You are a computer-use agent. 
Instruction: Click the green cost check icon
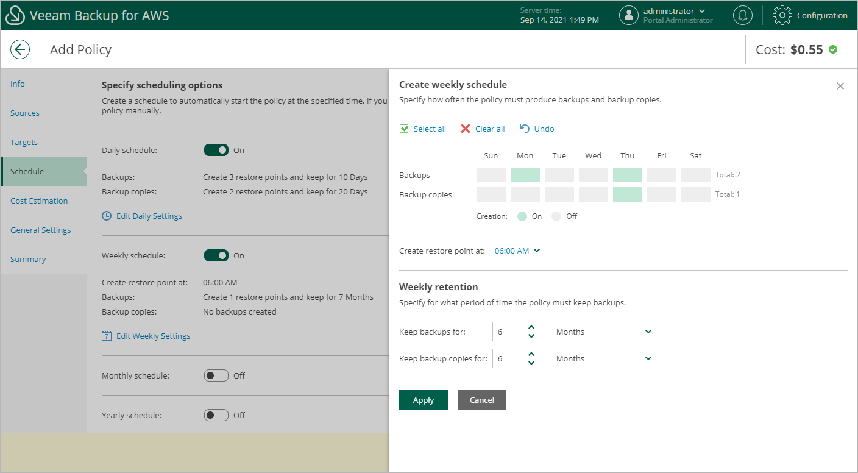tap(833, 49)
